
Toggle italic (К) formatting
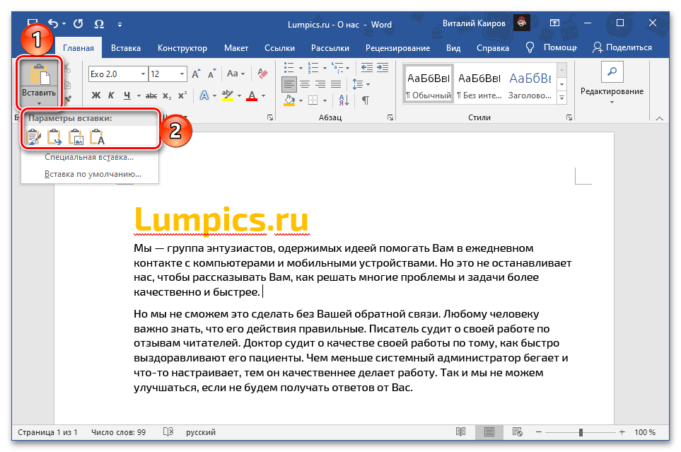[111, 95]
